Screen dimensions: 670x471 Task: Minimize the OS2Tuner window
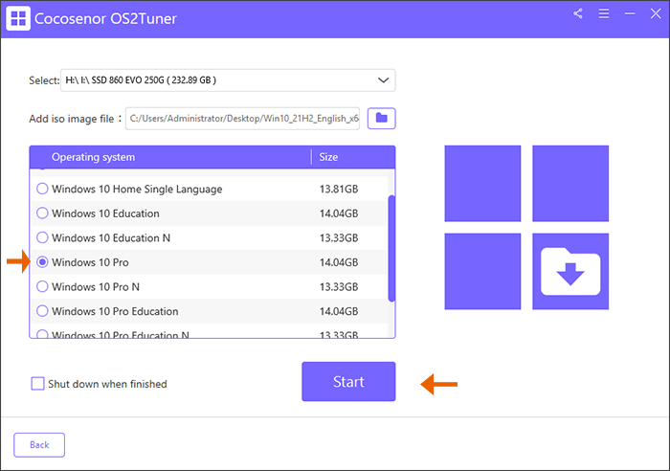click(630, 13)
